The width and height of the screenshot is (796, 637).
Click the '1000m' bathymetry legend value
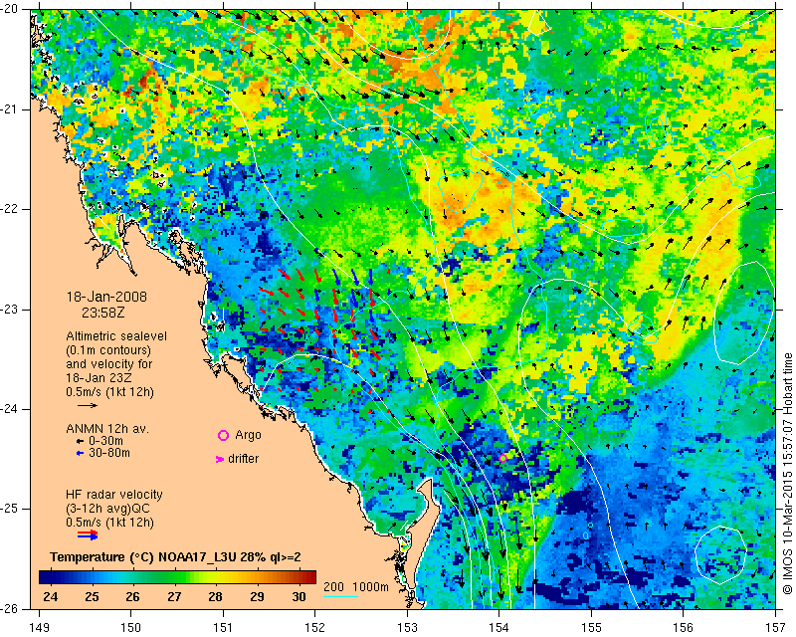click(370, 587)
